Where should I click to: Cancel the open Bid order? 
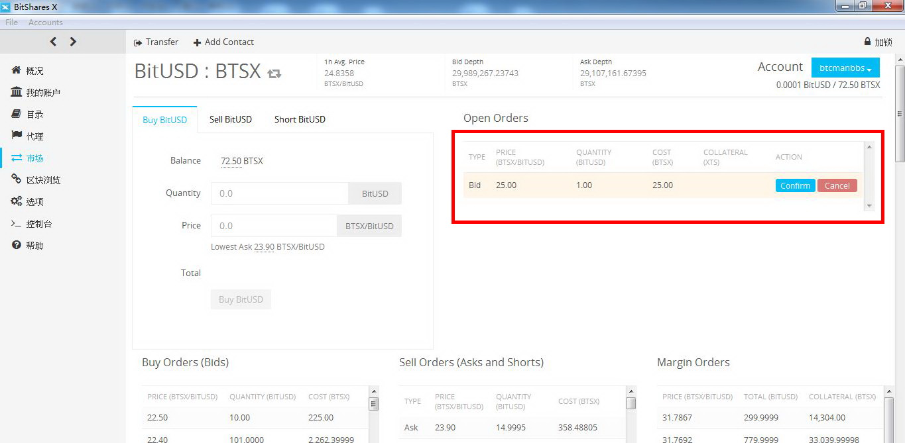[837, 185]
